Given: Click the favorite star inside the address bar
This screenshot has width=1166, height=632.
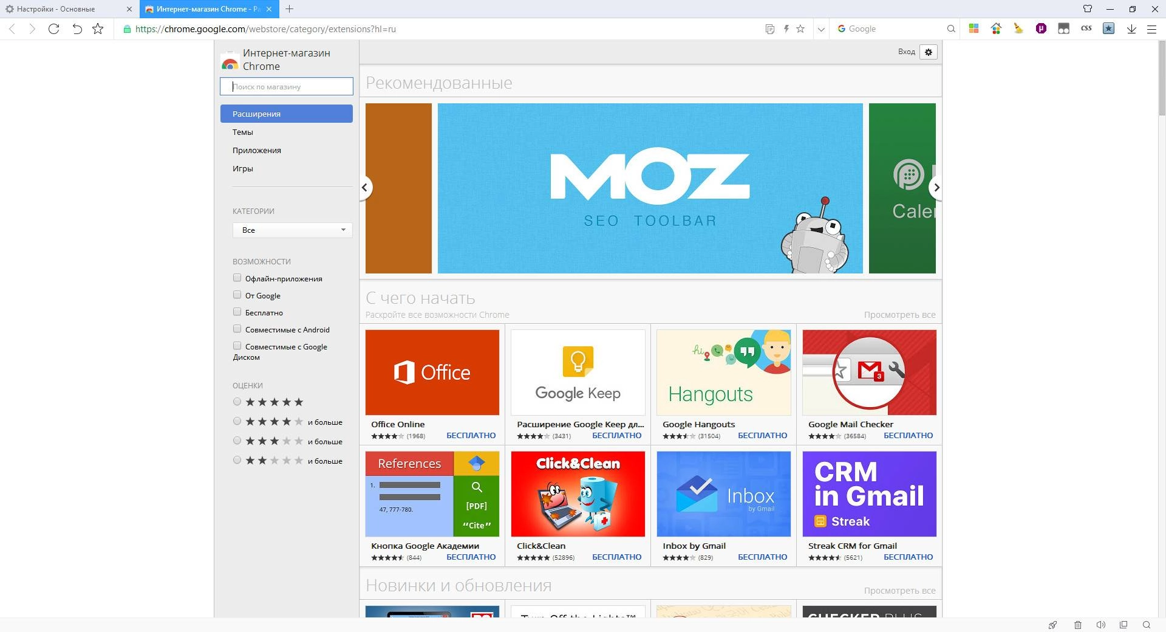Looking at the screenshot, I should (x=800, y=29).
